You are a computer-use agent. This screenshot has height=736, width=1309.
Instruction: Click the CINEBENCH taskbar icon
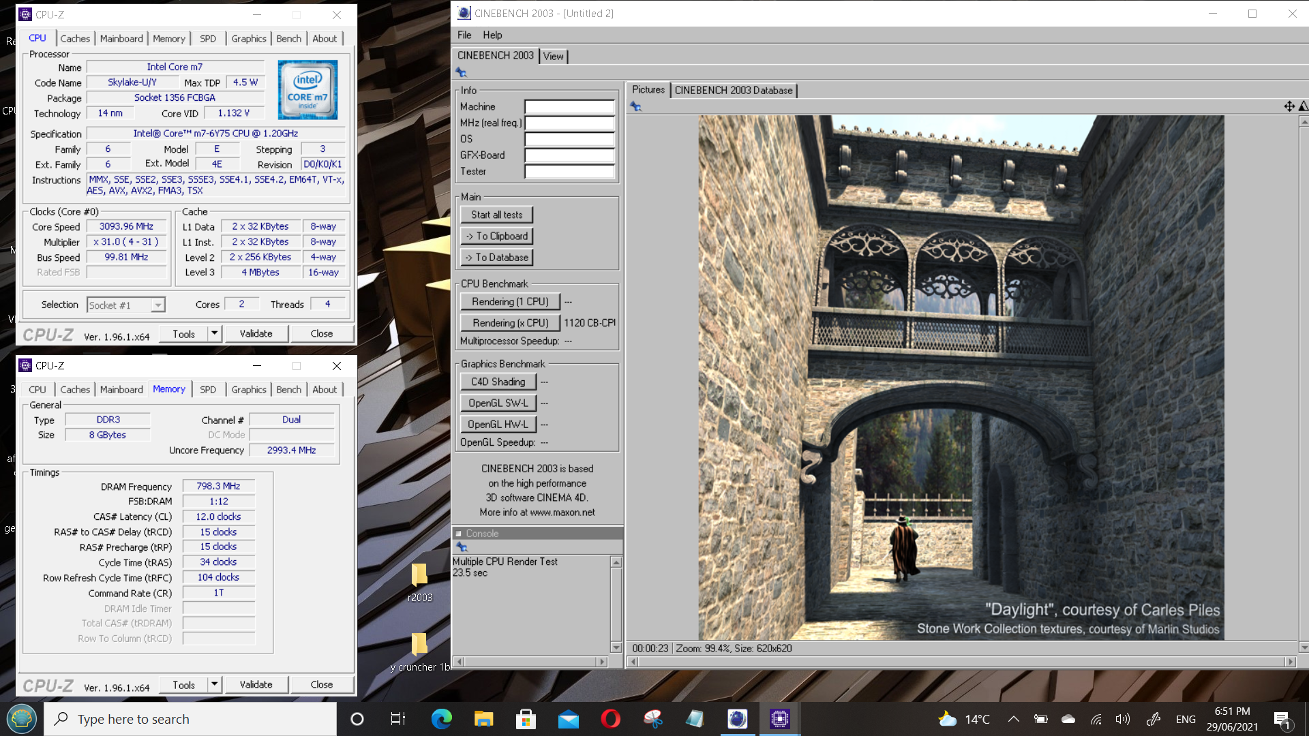(737, 719)
